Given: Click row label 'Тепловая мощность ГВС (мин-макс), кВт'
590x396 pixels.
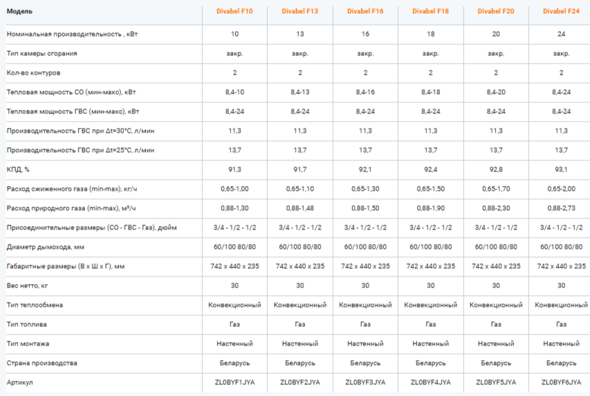Looking at the screenshot, I should (x=73, y=112).
